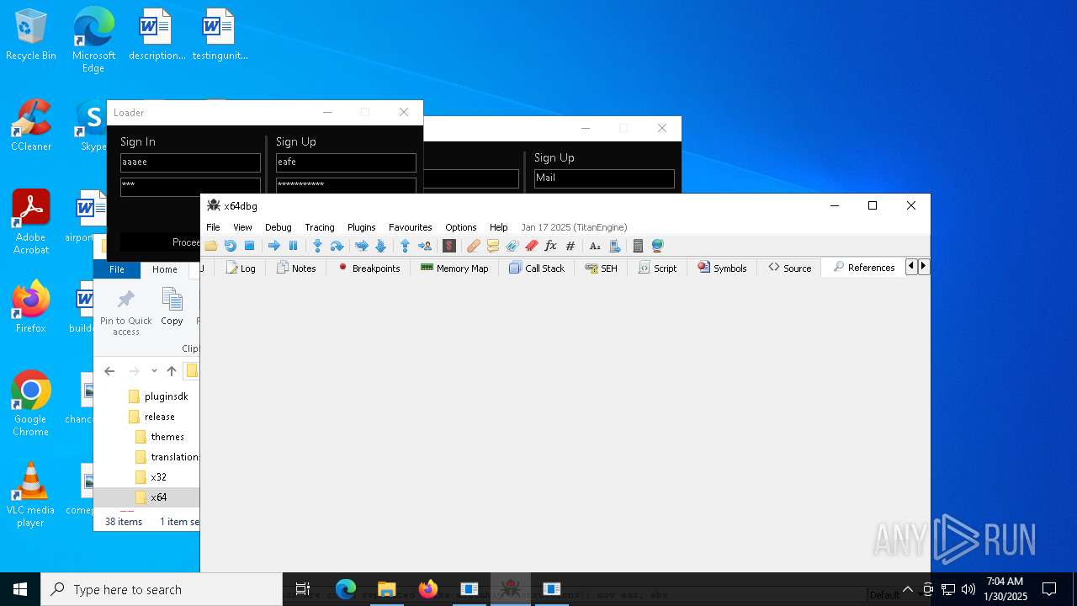Switch to the Source tab

789,268
